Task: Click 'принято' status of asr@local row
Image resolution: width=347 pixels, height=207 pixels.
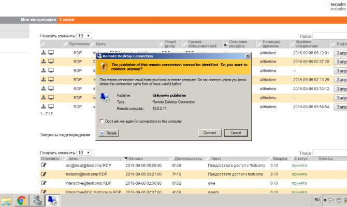Action: tap(299, 166)
